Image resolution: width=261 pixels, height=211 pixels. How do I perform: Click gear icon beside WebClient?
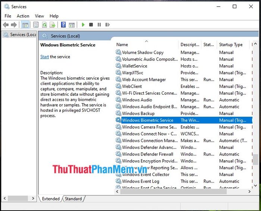118,86
